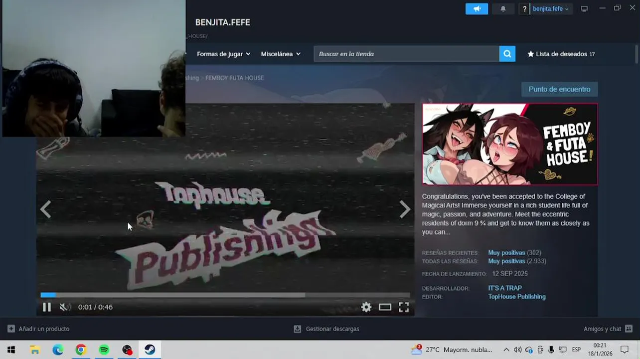
Task: Open the weather widget 27°C
Action: [451, 350]
